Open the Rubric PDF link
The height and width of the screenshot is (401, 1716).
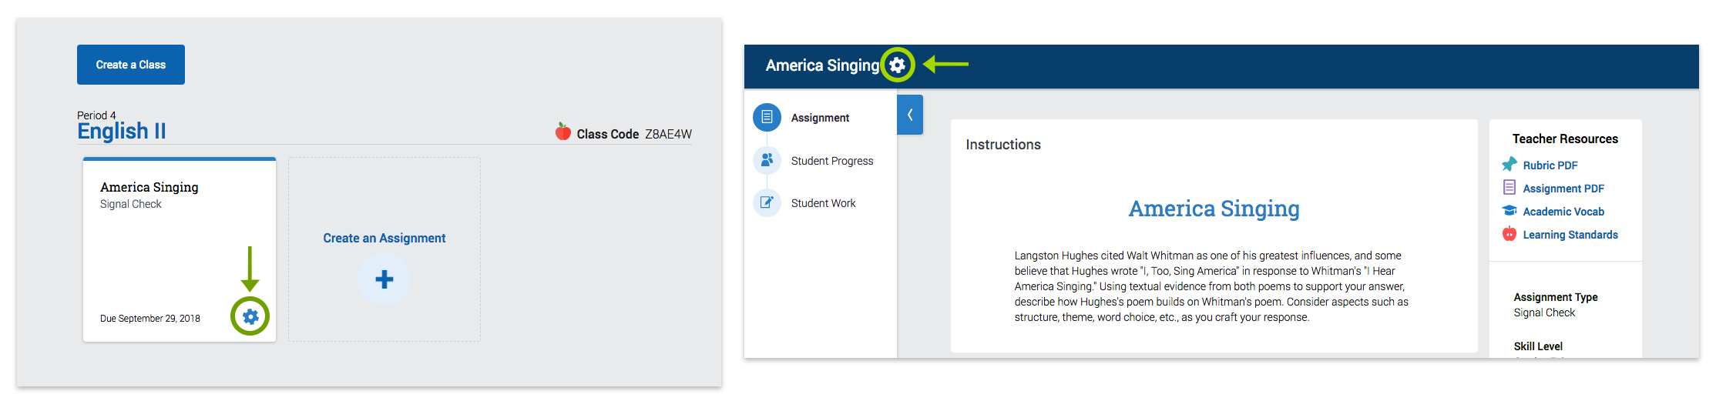(1550, 165)
